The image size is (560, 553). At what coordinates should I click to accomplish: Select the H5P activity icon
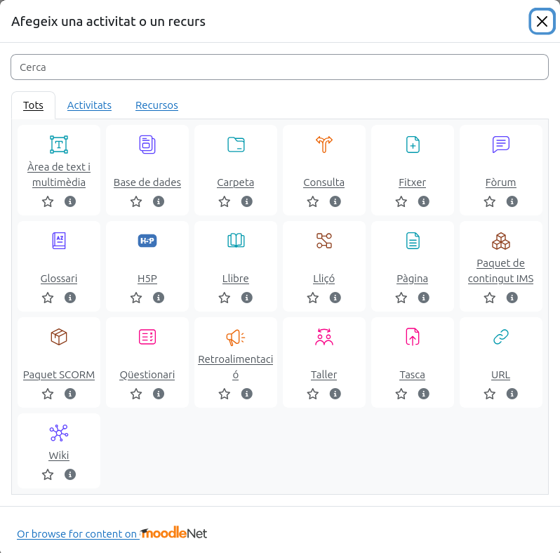point(147,241)
